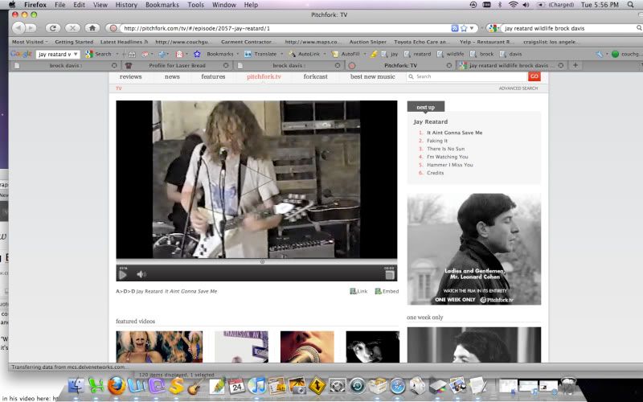Open the Tools menu
This screenshot has width=643, height=402.
tap(195, 5)
